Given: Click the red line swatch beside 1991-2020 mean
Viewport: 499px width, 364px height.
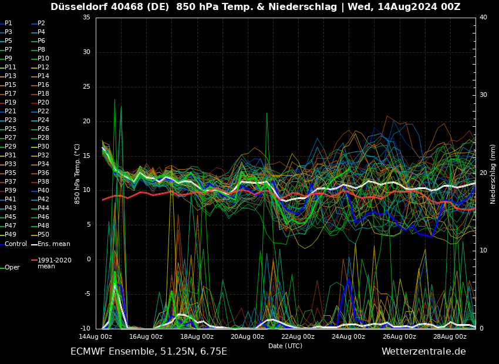Looking at the screenshot, I should point(34,260).
